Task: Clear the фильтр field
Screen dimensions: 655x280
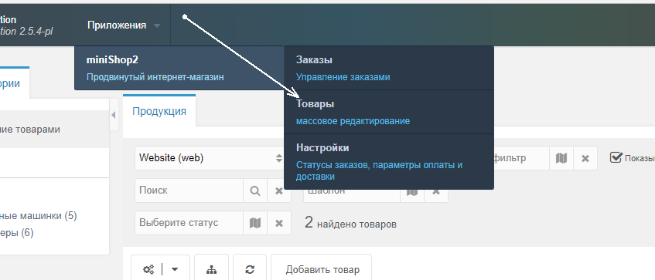Action: (585, 158)
